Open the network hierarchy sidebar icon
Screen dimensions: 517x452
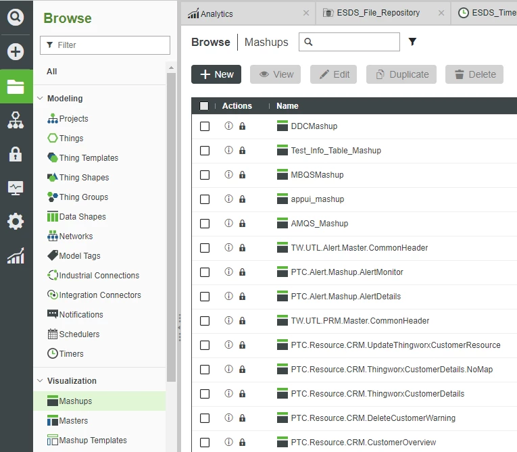click(16, 120)
